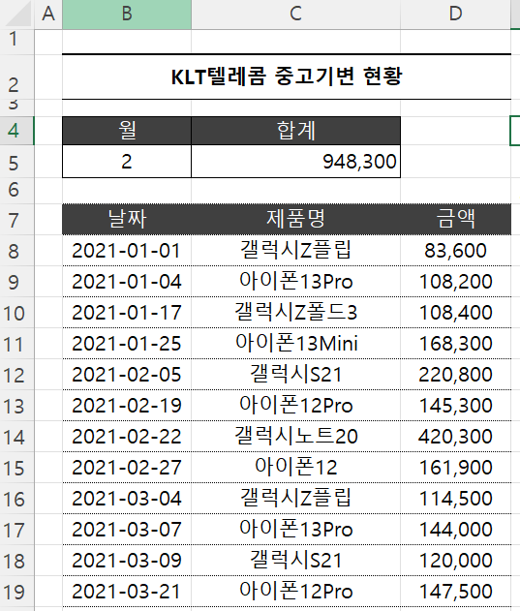The width and height of the screenshot is (520, 611).
Task: Select date cell 2021-03-04
Action: point(127,499)
